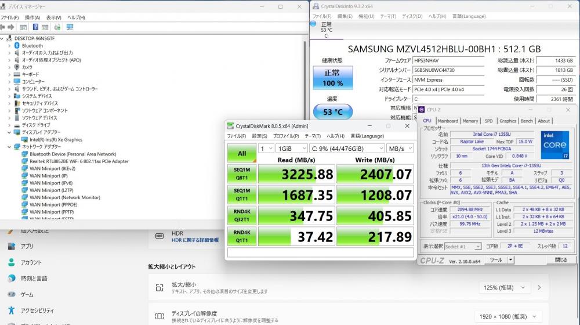
Task: Expand the Bluetooth tree node
Action: pyautogui.click(x=9, y=45)
